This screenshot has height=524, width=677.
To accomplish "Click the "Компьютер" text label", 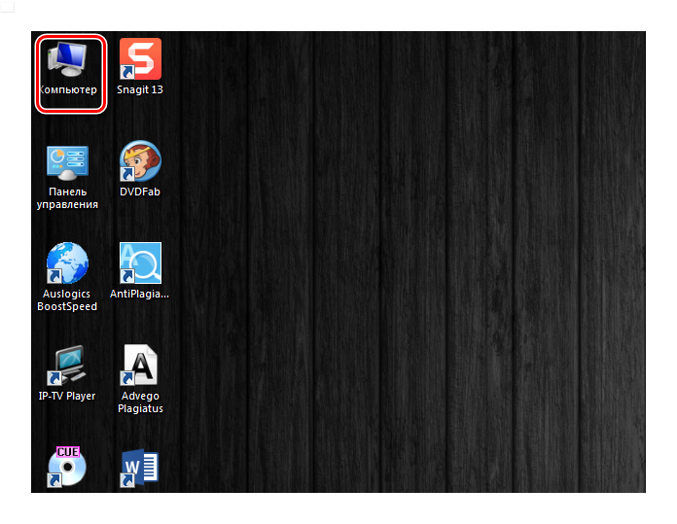I will click(68, 89).
